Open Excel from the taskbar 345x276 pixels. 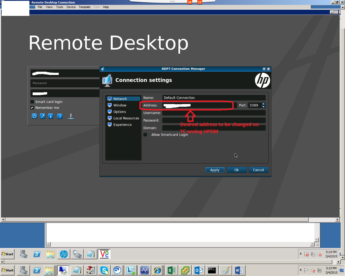(x=172, y=270)
